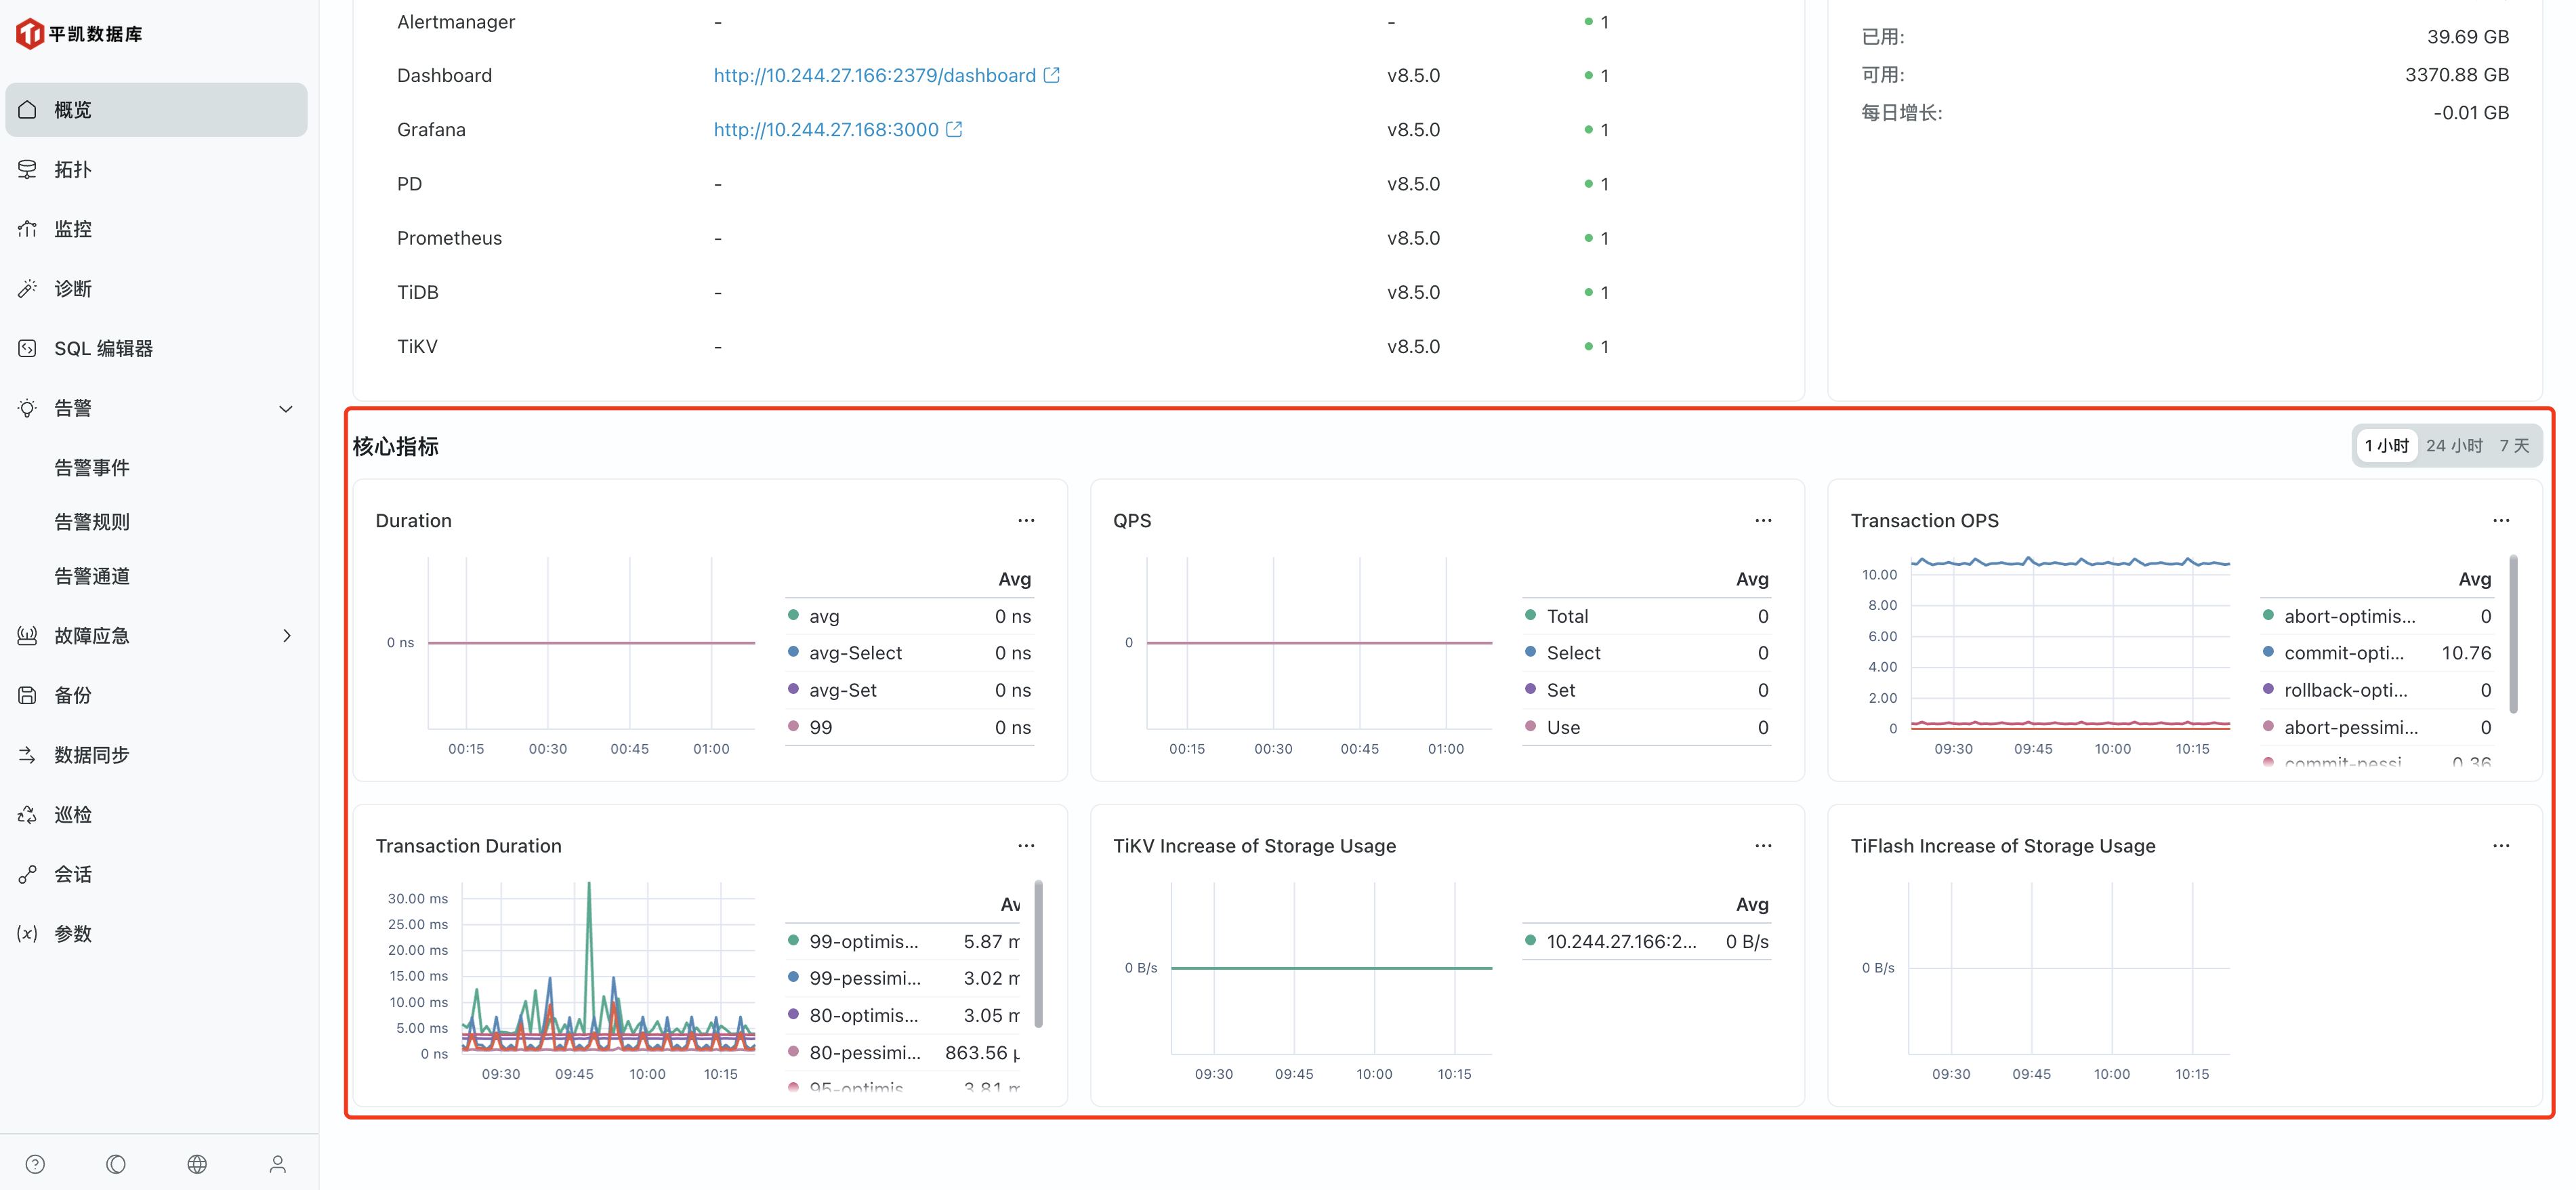Open the Dashboard URL link
Image resolution: width=2576 pixels, height=1190 pixels.
point(874,75)
